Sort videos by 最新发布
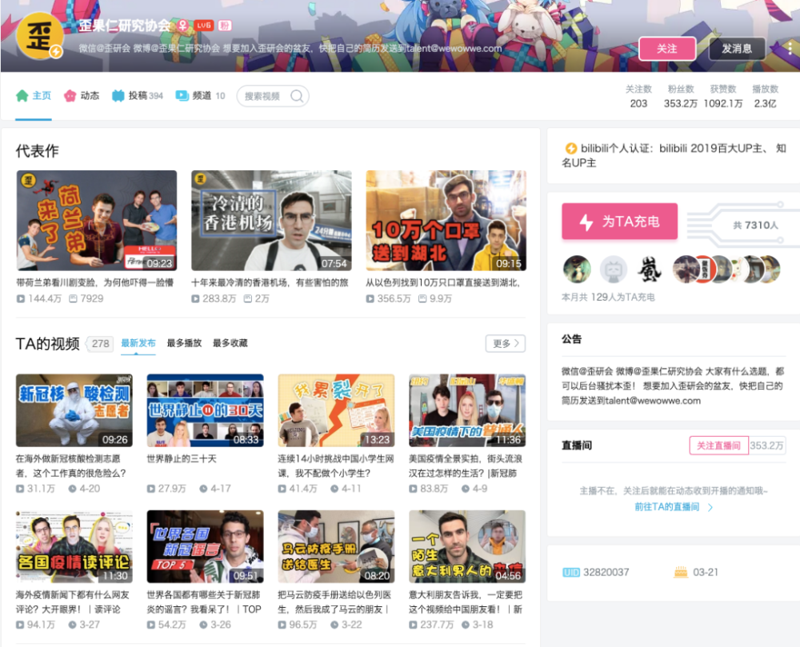 click(x=138, y=343)
